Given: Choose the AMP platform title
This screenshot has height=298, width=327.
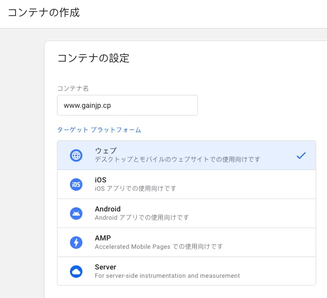Looking at the screenshot, I should coord(103,238).
